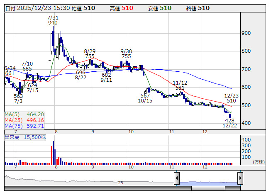Click the 900 price axis label

pos(246,33)
